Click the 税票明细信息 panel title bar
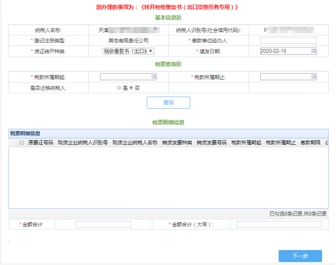 [168, 133]
